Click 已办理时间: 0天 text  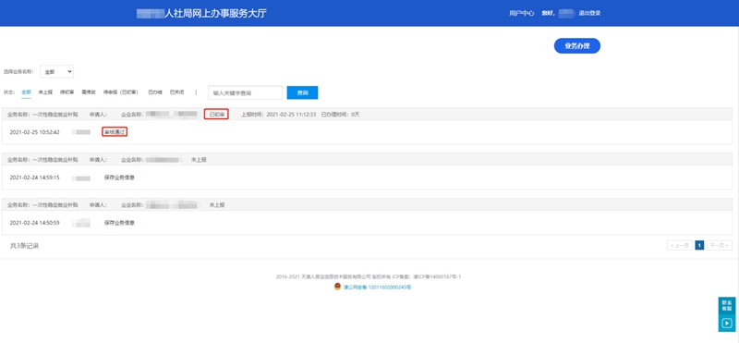(340, 114)
